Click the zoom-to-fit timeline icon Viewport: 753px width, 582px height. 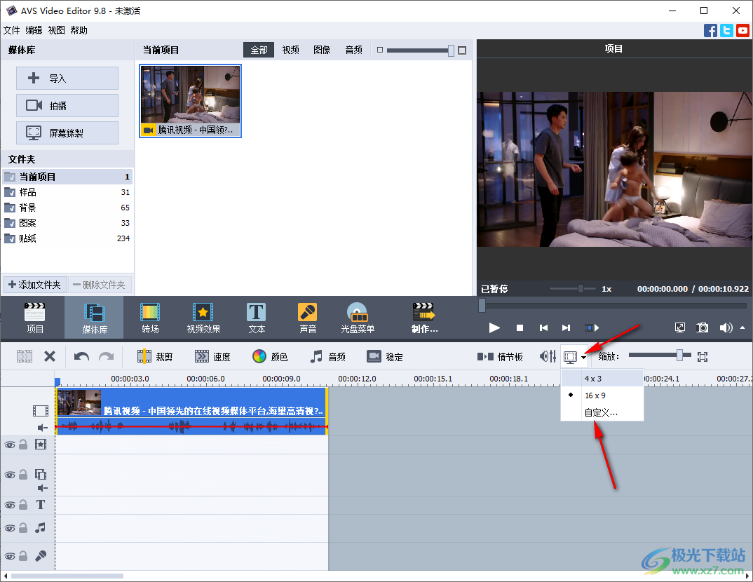coord(703,356)
